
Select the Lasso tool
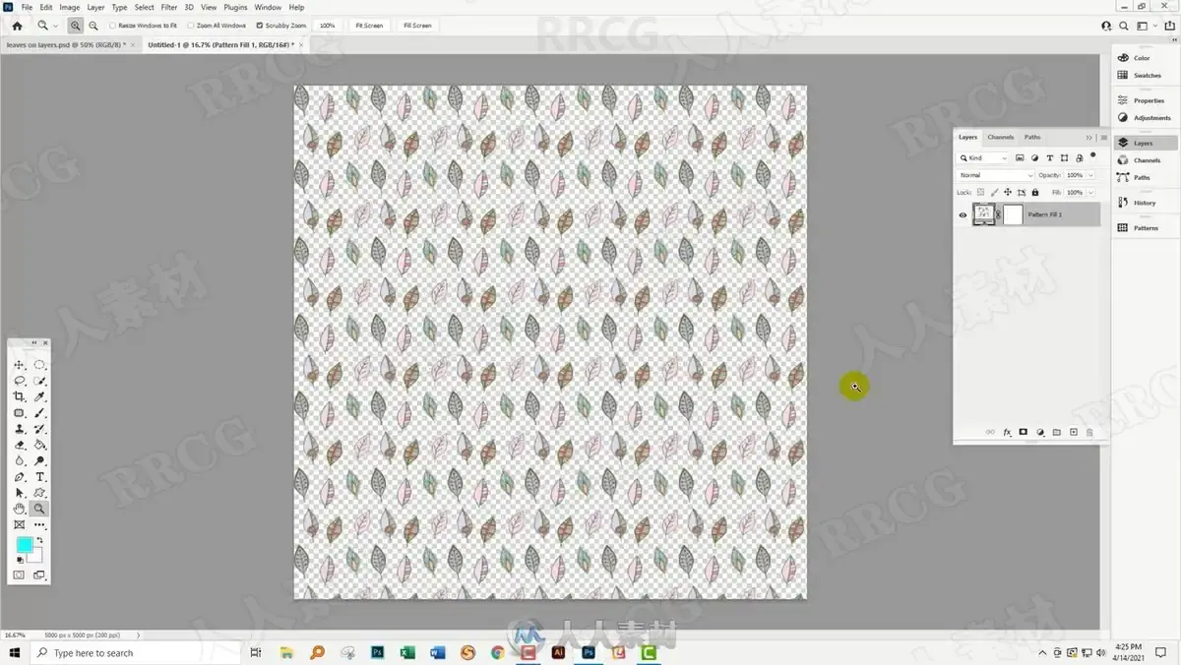pos(19,381)
